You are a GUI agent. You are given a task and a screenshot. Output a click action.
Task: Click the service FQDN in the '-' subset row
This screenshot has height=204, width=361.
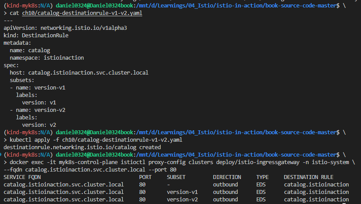pyautogui.click(x=64, y=185)
